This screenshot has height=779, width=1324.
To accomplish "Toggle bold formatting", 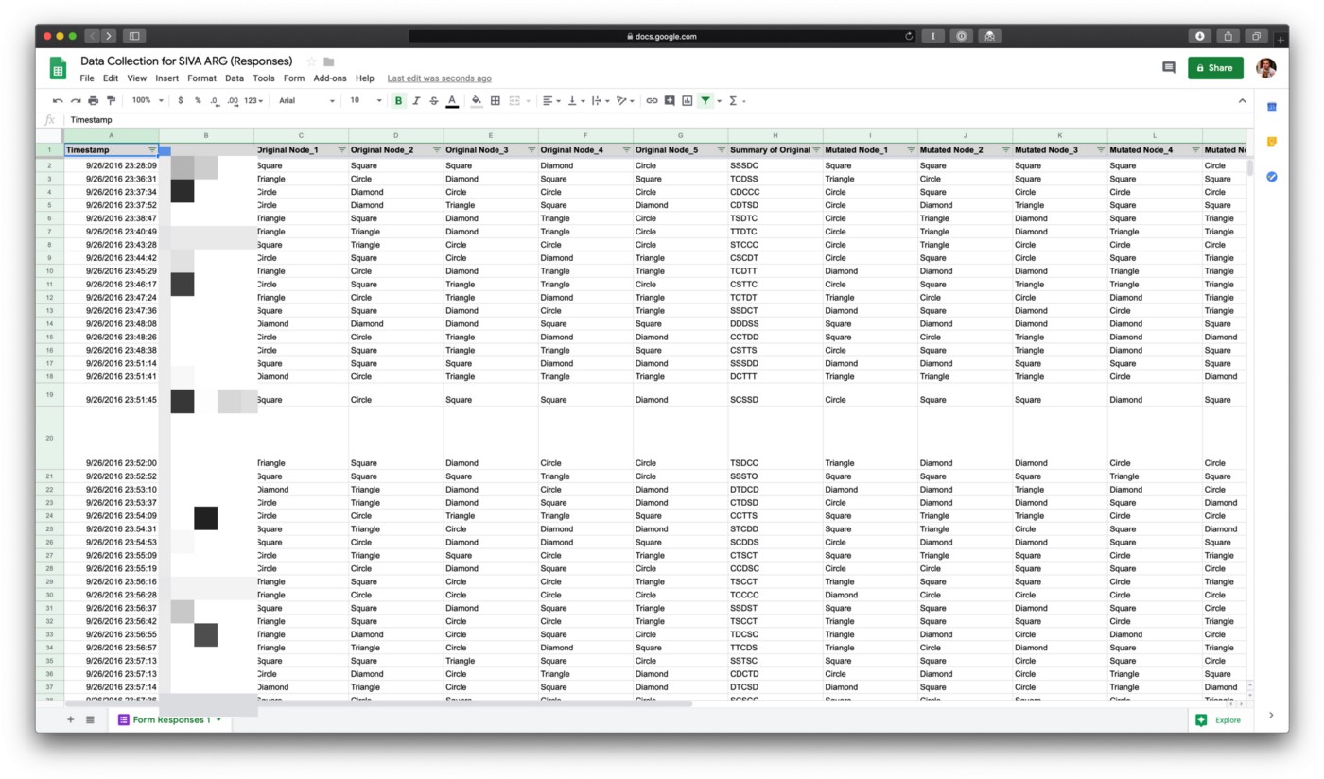I will [x=398, y=100].
